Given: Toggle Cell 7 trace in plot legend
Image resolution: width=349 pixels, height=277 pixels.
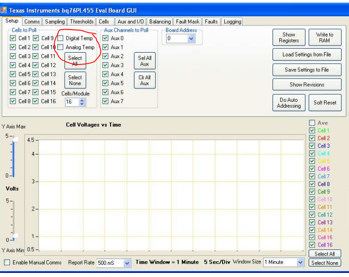Looking at the screenshot, I should (312, 176).
